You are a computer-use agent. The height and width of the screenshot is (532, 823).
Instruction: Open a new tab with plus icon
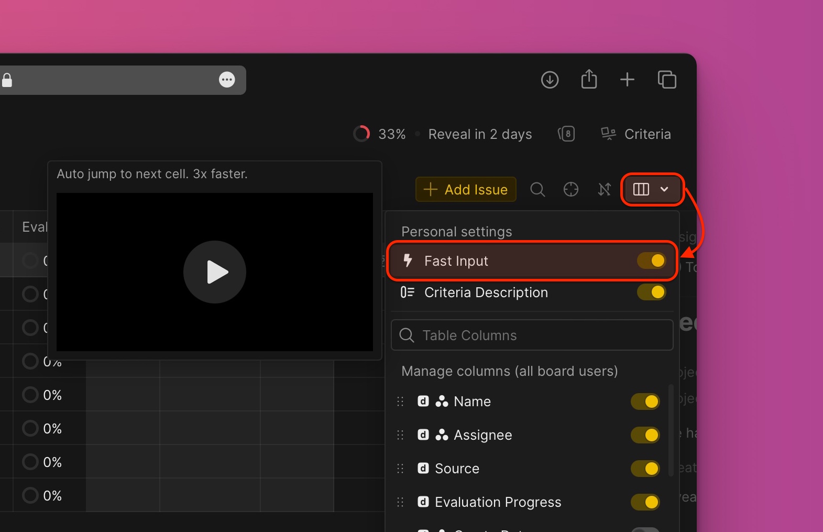(x=627, y=80)
